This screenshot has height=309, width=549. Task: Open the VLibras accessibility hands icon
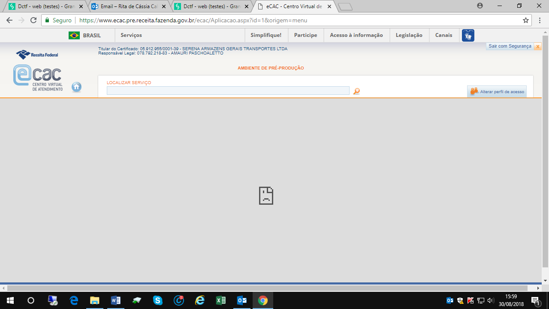tap(468, 35)
